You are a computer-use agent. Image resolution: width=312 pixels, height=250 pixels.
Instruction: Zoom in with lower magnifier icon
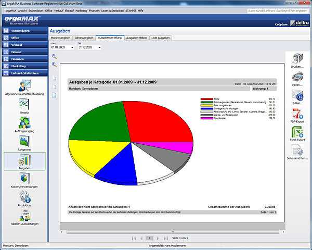54,65
